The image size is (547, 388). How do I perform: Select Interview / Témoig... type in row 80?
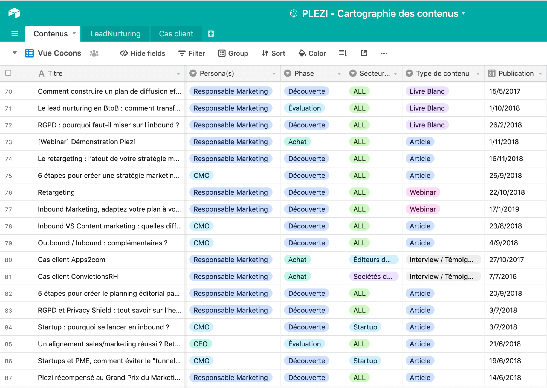coord(443,260)
